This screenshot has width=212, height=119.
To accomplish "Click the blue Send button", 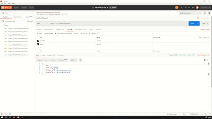I will point(192,23).
